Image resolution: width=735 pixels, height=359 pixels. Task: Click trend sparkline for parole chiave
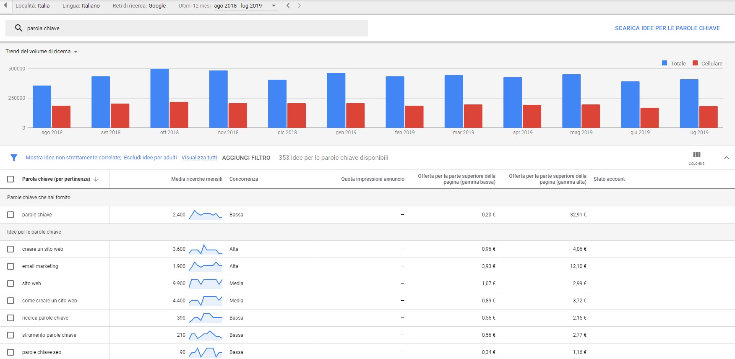(x=206, y=215)
